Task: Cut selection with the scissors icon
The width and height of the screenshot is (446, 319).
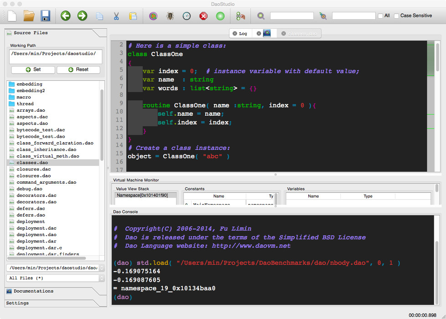Action: 116,16
